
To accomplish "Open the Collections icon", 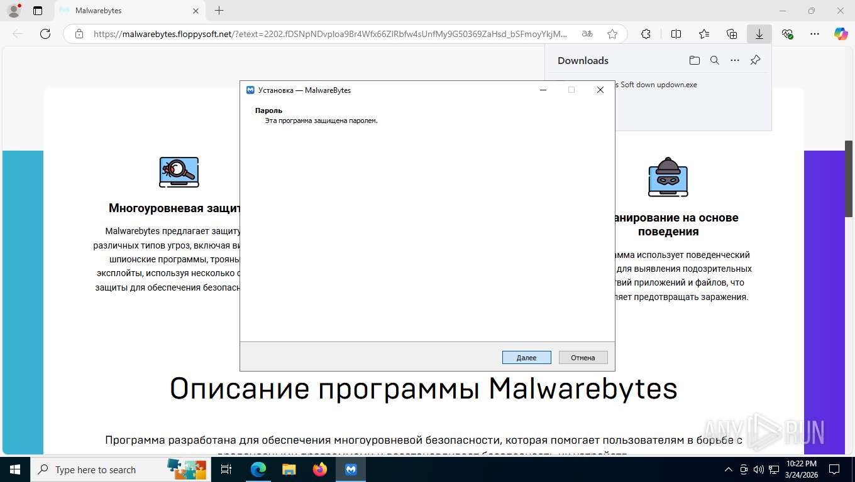I will (732, 34).
